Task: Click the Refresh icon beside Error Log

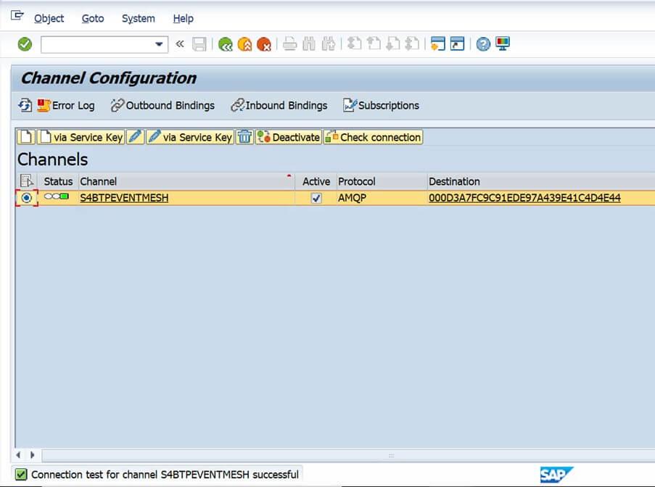Action: (x=25, y=105)
